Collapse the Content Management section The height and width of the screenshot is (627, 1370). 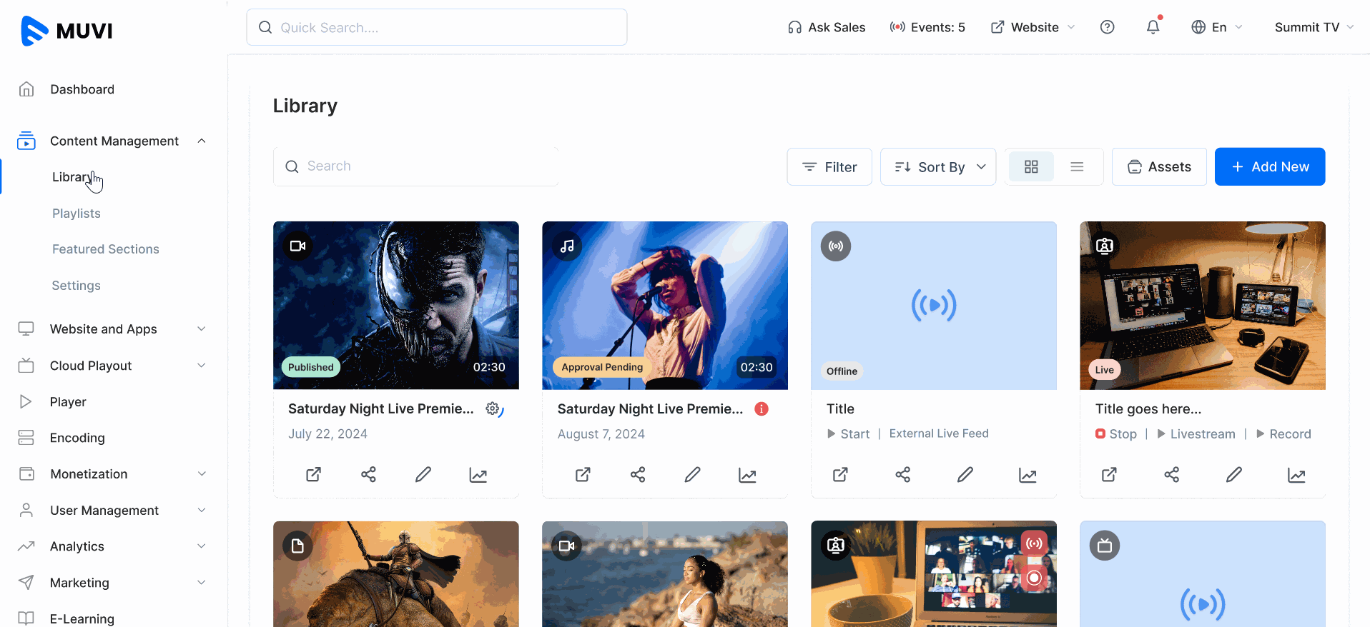(202, 141)
